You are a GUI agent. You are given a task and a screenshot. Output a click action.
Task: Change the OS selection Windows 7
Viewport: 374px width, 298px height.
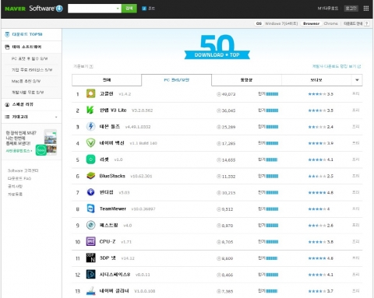tap(281, 23)
